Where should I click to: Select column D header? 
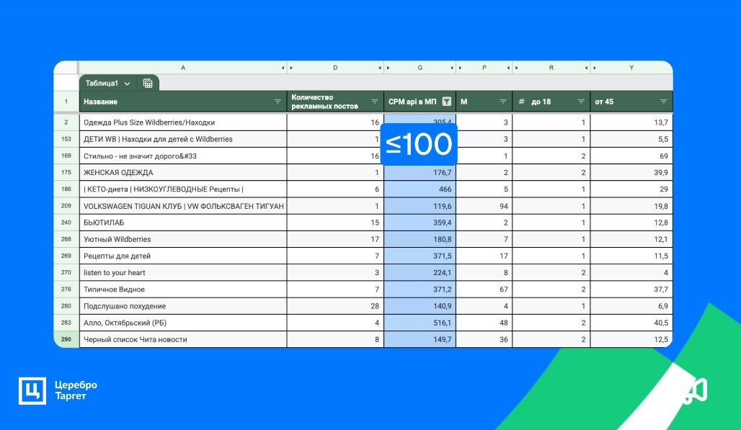335,68
